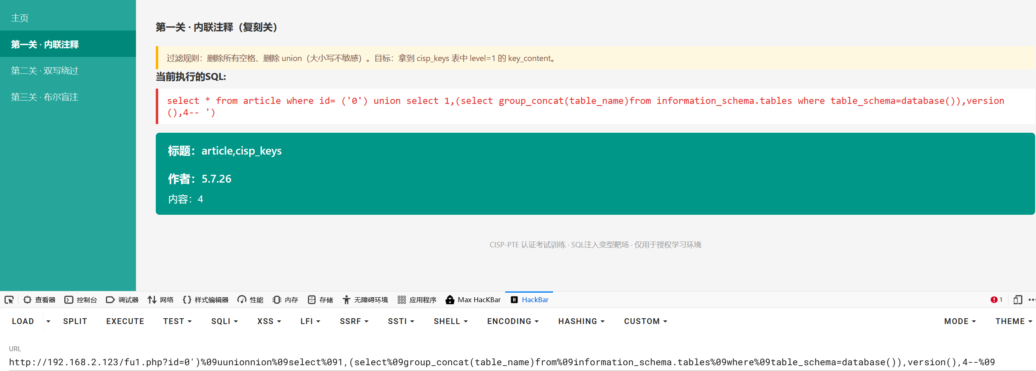Screen dimensions: 1036x371
Task: Click the 内容: 4 result line
Action: coord(185,199)
